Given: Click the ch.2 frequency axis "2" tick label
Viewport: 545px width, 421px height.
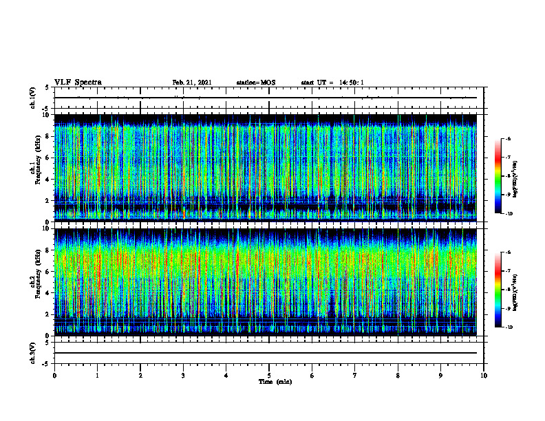Looking at the screenshot, I should point(47,314).
